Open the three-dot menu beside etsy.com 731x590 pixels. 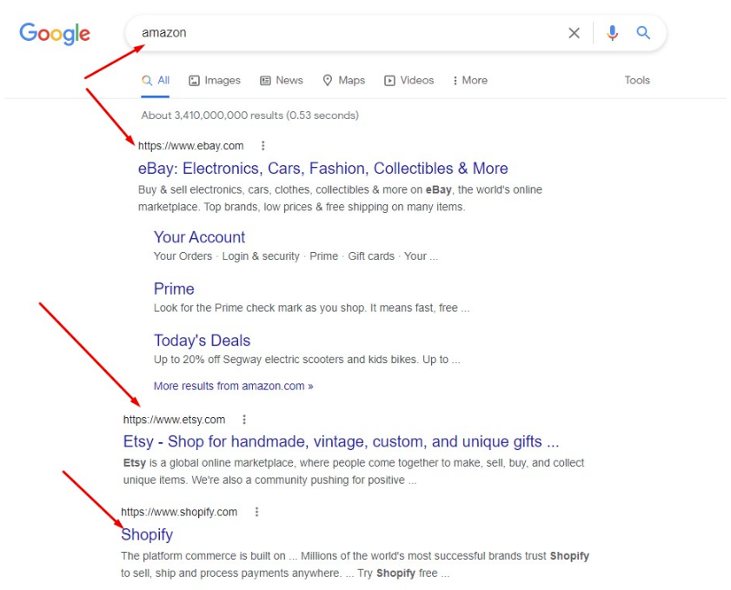244,419
